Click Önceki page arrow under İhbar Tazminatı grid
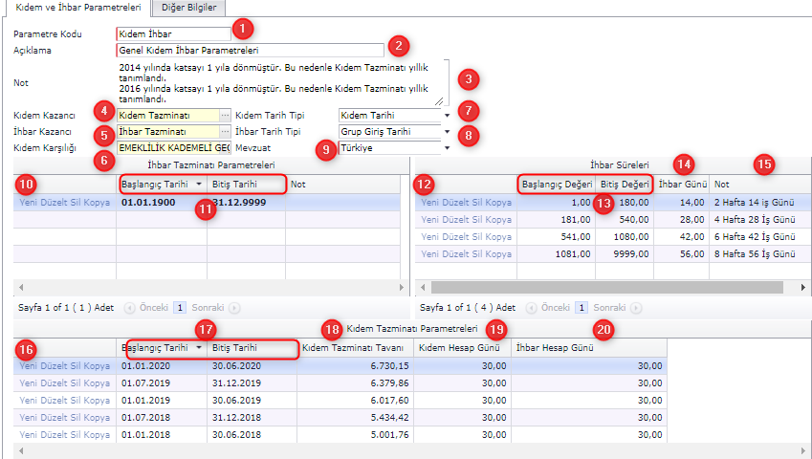Image resolution: width=812 pixels, height=459 pixels. click(x=131, y=308)
